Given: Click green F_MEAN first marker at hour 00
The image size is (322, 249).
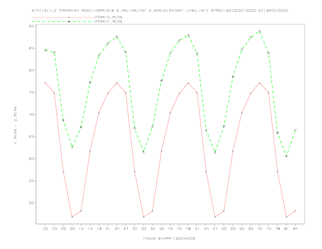Looking at the screenshot, I should coord(46,50).
